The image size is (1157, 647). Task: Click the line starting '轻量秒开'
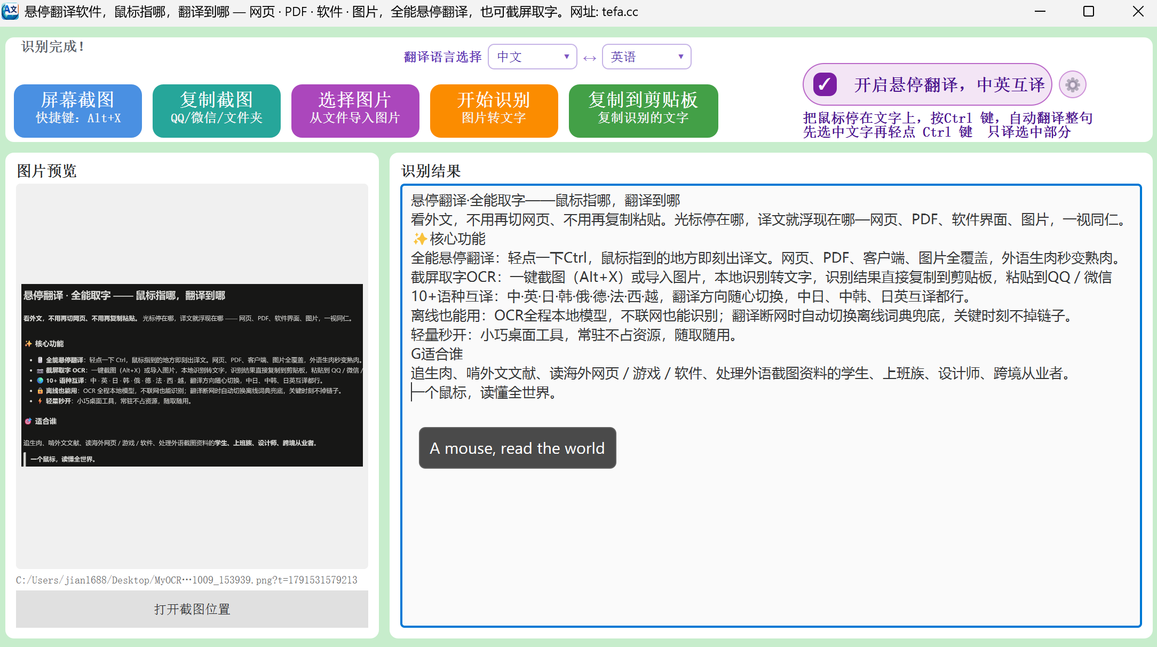click(x=575, y=335)
